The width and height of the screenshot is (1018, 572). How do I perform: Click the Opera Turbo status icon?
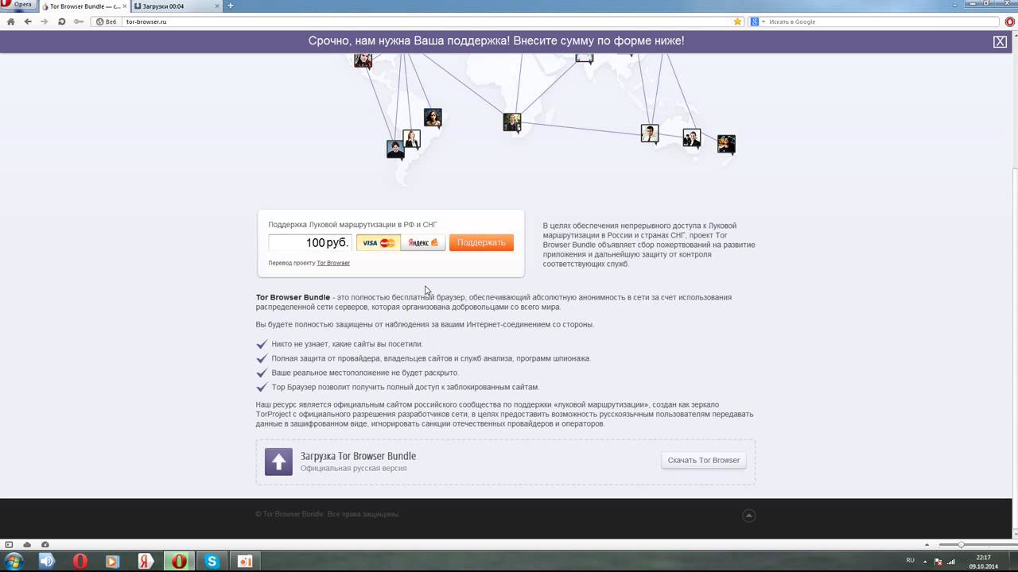coord(45,544)
